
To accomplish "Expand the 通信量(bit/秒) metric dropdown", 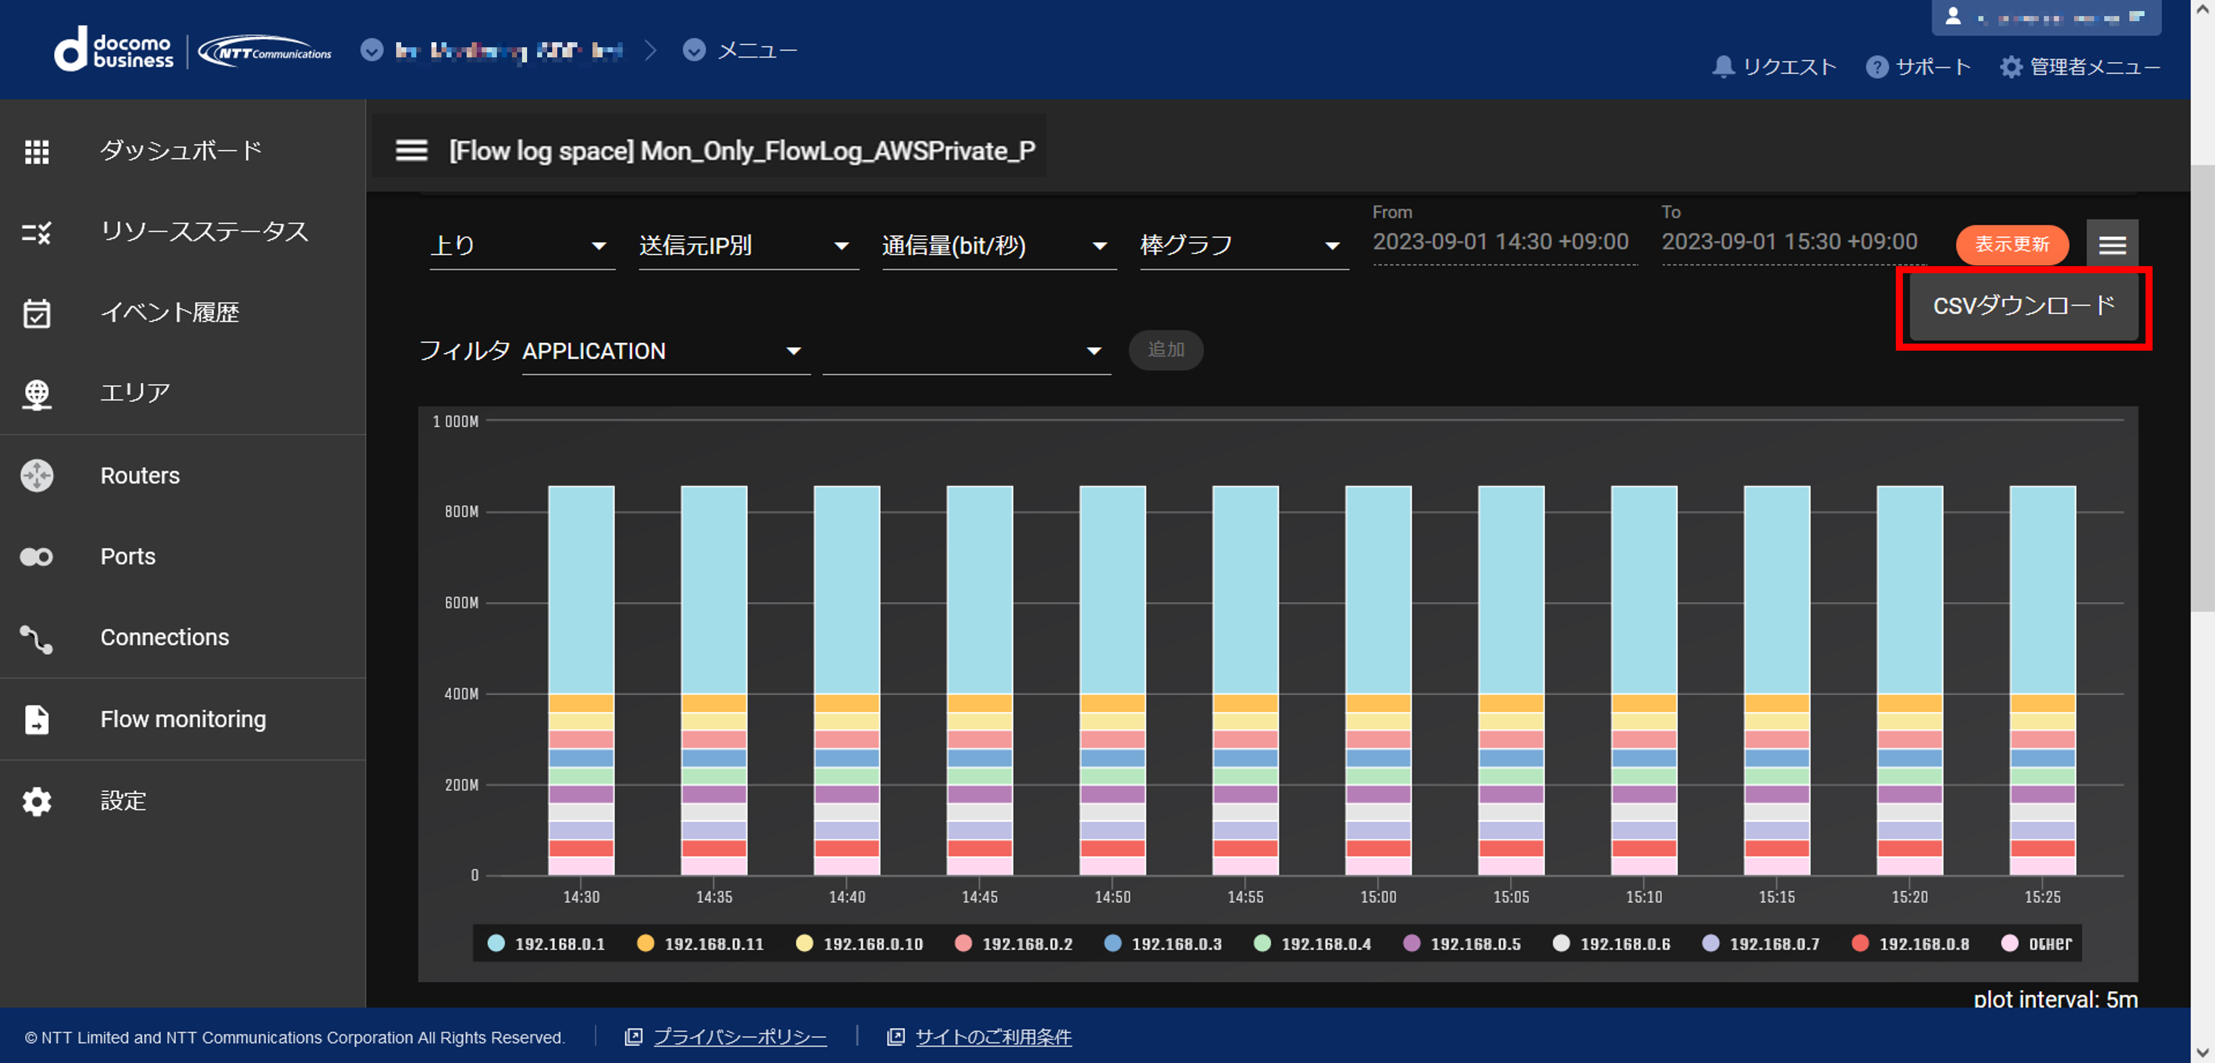I will [998, 246].
